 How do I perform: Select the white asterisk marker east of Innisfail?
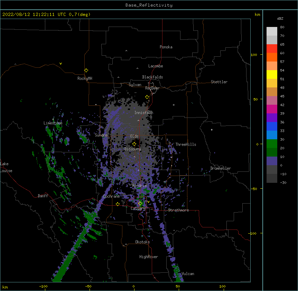coord(174,105)
